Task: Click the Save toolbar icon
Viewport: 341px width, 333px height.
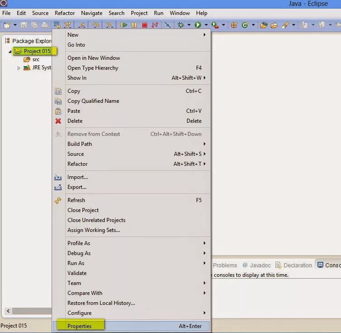Action: (x=24, y=25)
